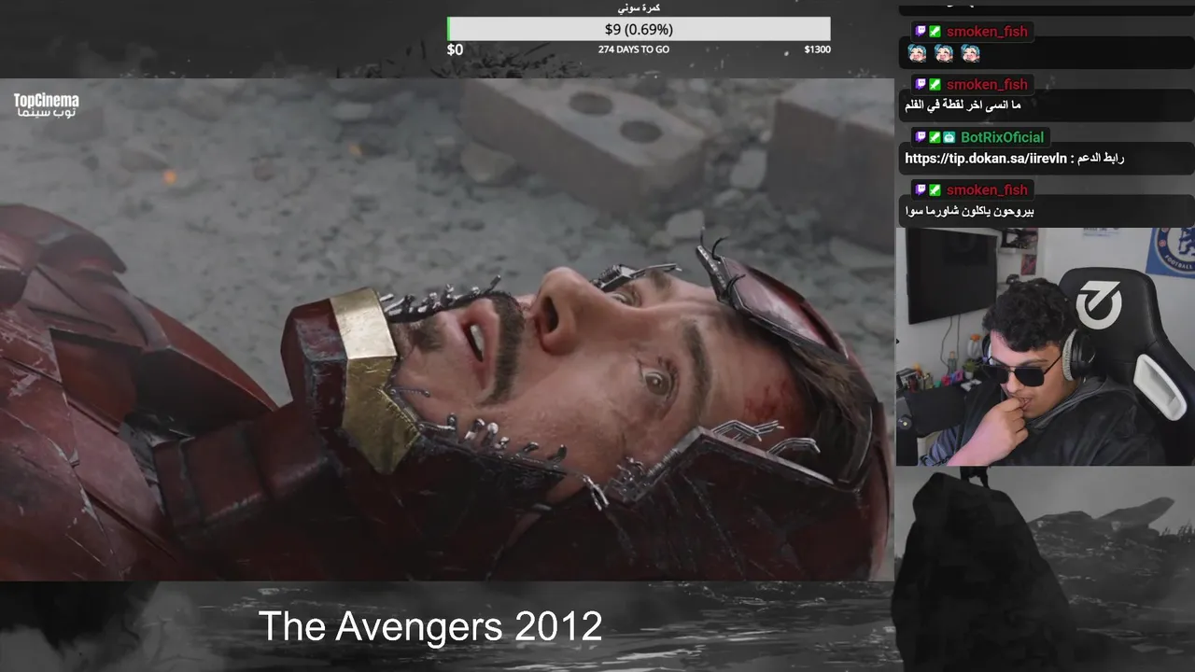This screenshot has width=1195, height=672.
Task: Click the '274 DAYS TO GO' text
Action: tap(634, 49)
